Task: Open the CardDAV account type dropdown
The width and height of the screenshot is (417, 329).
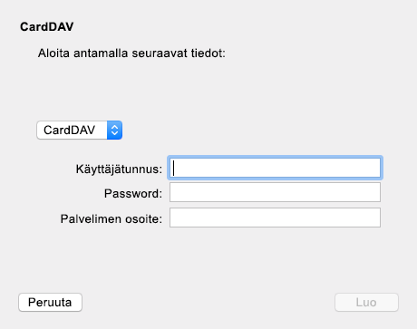Action: [x=80, y=131]
